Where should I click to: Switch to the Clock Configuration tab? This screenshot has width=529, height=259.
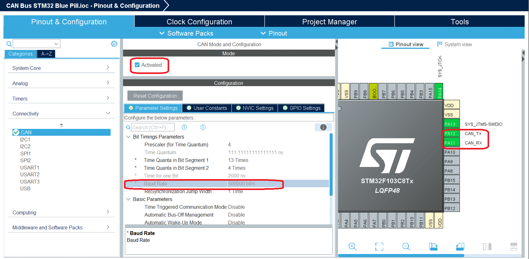199,22
